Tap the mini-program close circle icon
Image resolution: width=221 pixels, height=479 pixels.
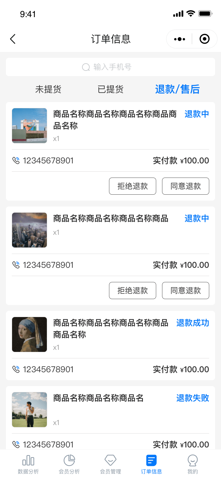204,39
